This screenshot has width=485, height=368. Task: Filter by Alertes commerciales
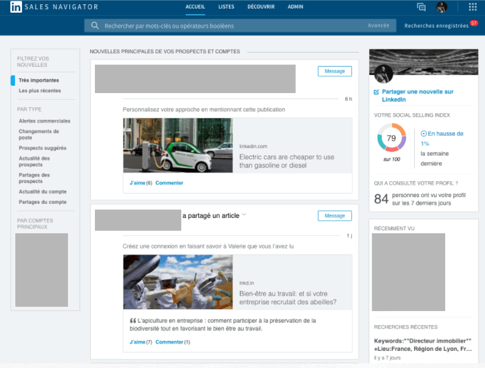[45, 121]
